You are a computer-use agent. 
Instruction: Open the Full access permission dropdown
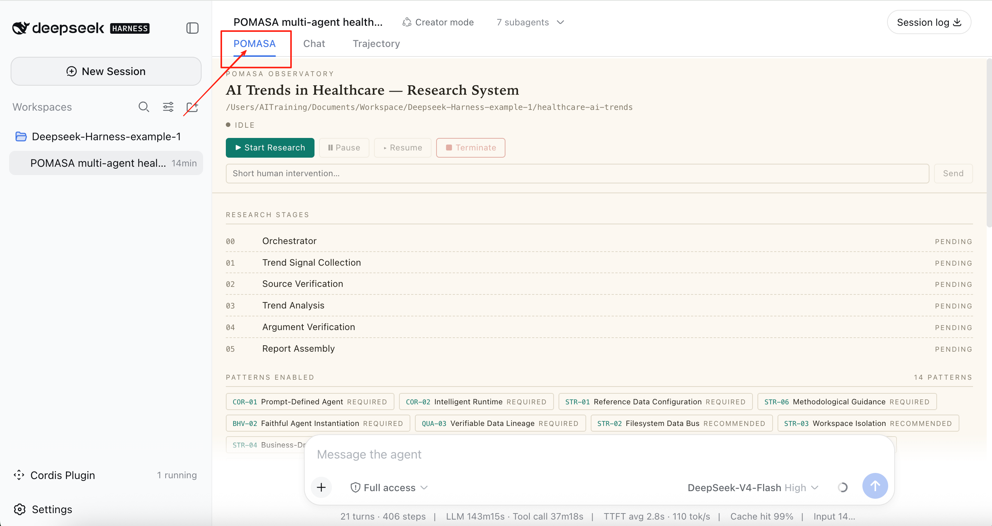(389, 487)
